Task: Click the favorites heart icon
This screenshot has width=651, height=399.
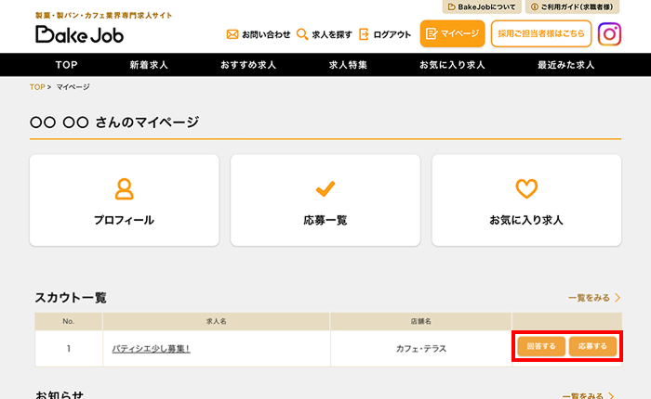Action: point(526,188)
